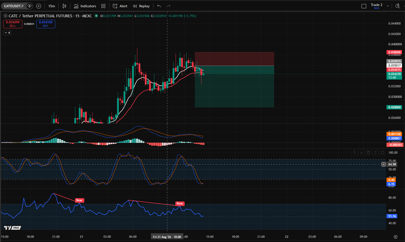The width and height of the screenshot is (405, 242).
Task: Click the first Bear divergence label
Action: (79, 200)
